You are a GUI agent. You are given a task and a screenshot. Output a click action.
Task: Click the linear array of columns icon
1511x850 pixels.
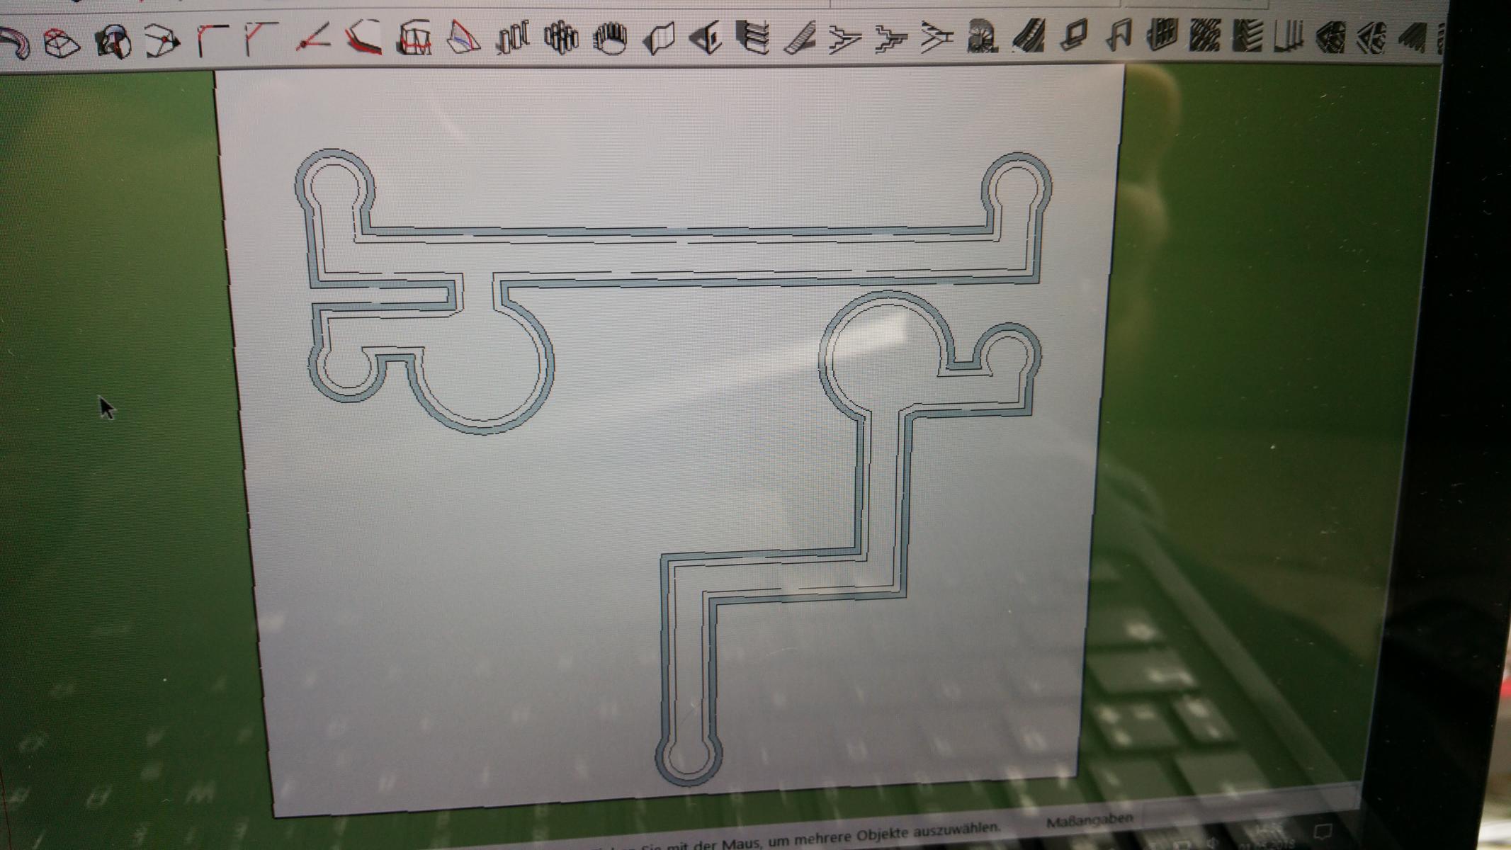513,37
